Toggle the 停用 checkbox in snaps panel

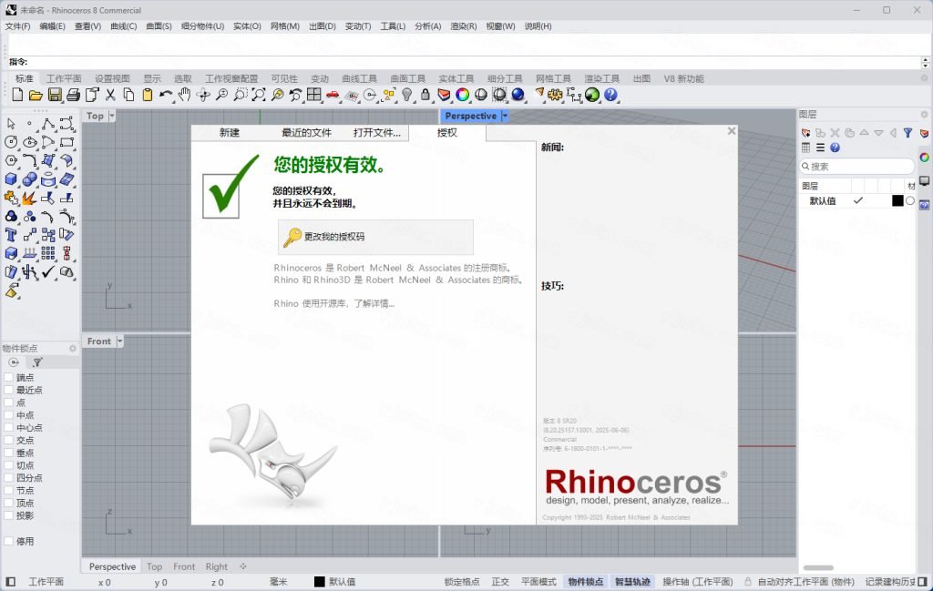[x=9, y=541]
